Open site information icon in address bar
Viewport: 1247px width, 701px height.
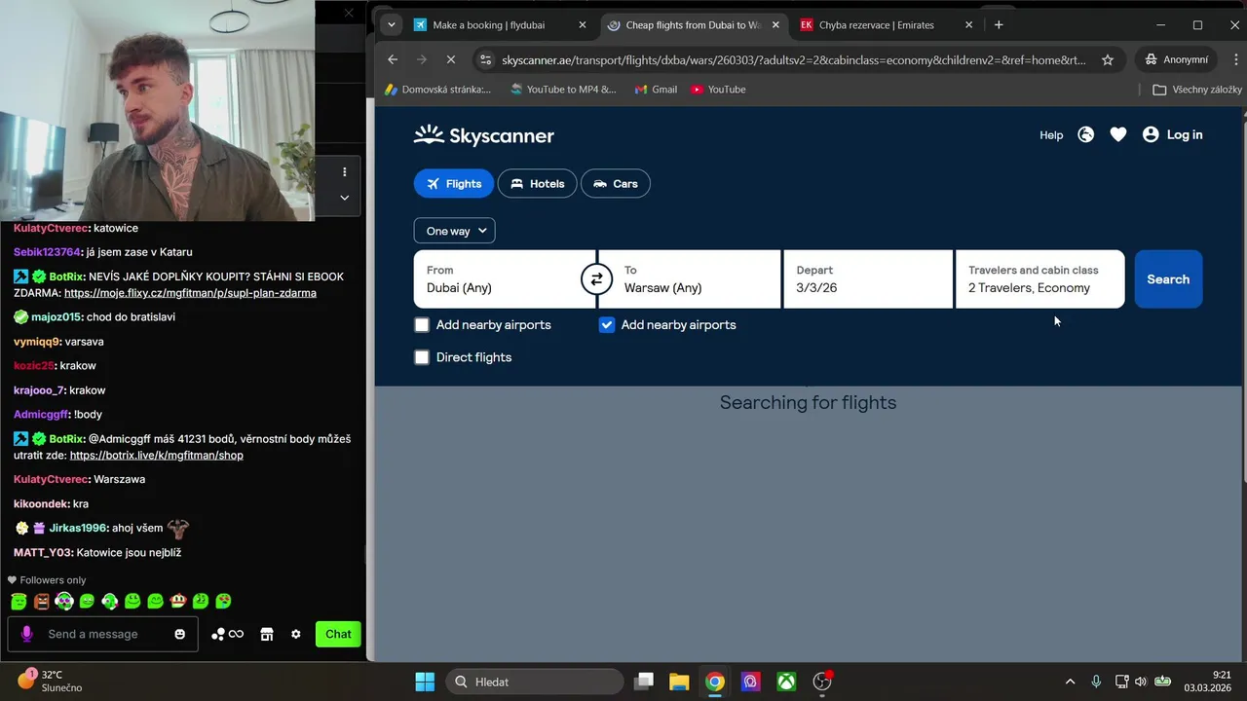486,59
